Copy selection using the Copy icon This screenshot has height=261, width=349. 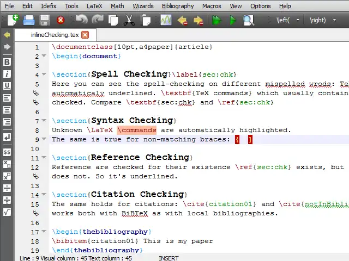[113, 20]
